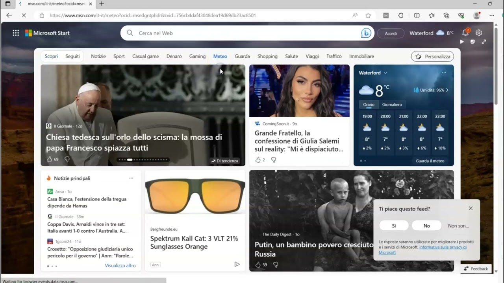Answer Sì to feed survey
Viewport: 504px width, 283px height.
click(394, 226)
